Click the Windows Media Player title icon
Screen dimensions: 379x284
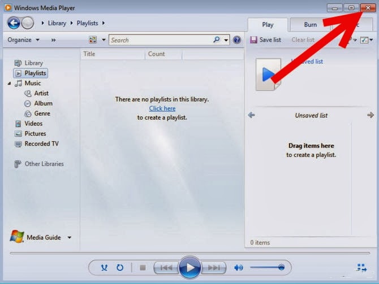[x=8, y=8]
